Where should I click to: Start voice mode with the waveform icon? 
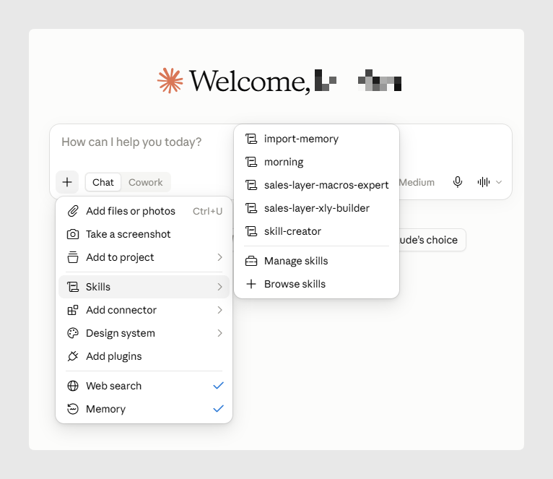click(484, 182)
